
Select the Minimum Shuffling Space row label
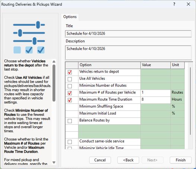tap(101, 106)
